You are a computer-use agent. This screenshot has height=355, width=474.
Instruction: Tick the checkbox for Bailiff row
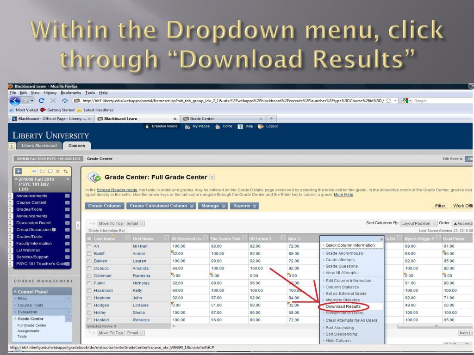pos(89,254)
